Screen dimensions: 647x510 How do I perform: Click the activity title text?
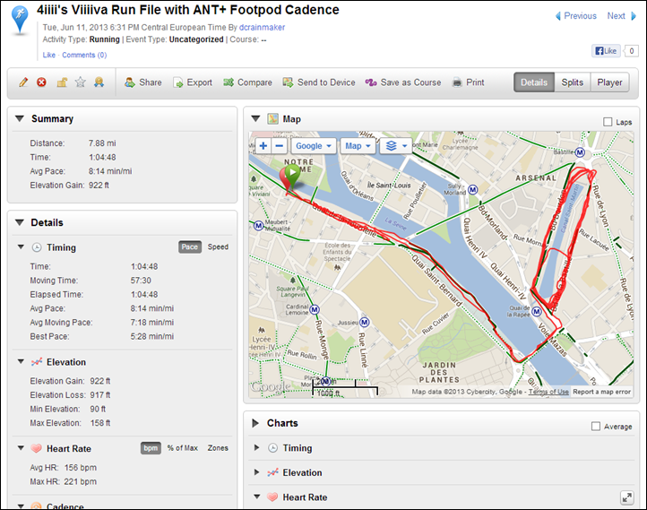(x=188, y=10)
